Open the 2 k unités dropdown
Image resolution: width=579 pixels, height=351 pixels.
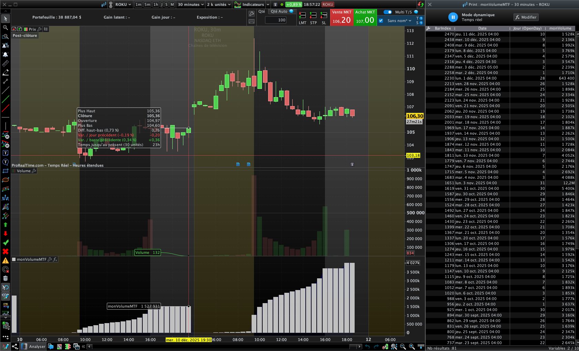click(x=219, y=4)
